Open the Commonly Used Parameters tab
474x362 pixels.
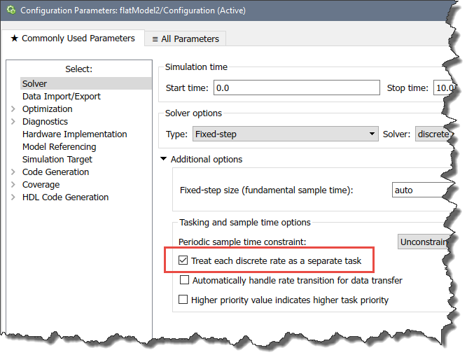(72, 39)
